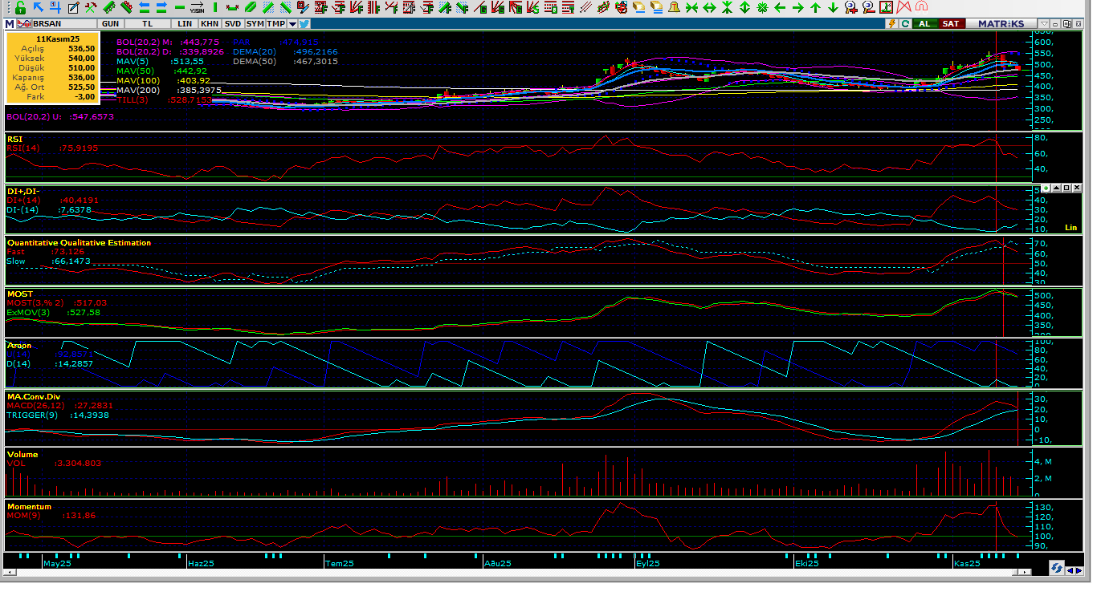Collapse DI panel with up-triangle button
The width and height of the screenshot is (1097, 616).
pyautogui.click(x=1056, y=188)
